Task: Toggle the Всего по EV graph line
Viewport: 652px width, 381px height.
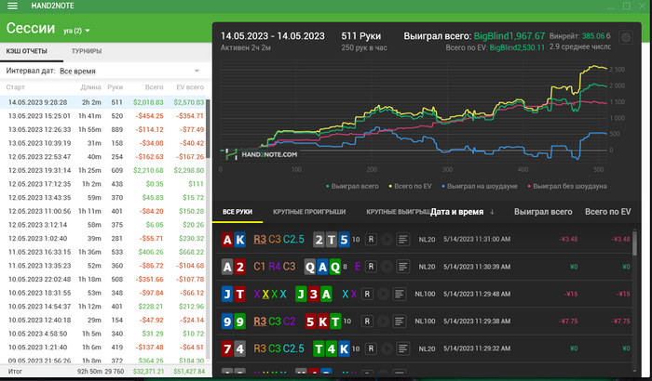Action: 410,187
